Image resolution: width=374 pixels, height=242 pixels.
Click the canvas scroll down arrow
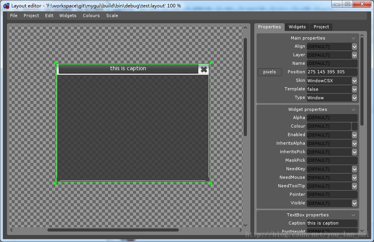pos(245,225)
